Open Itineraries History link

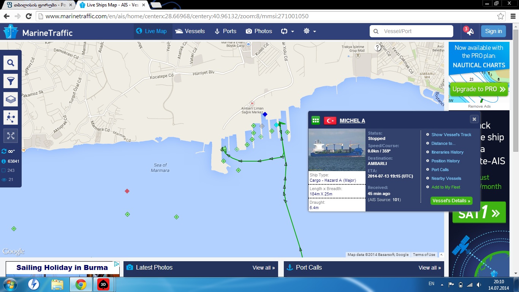click(447, 152)
